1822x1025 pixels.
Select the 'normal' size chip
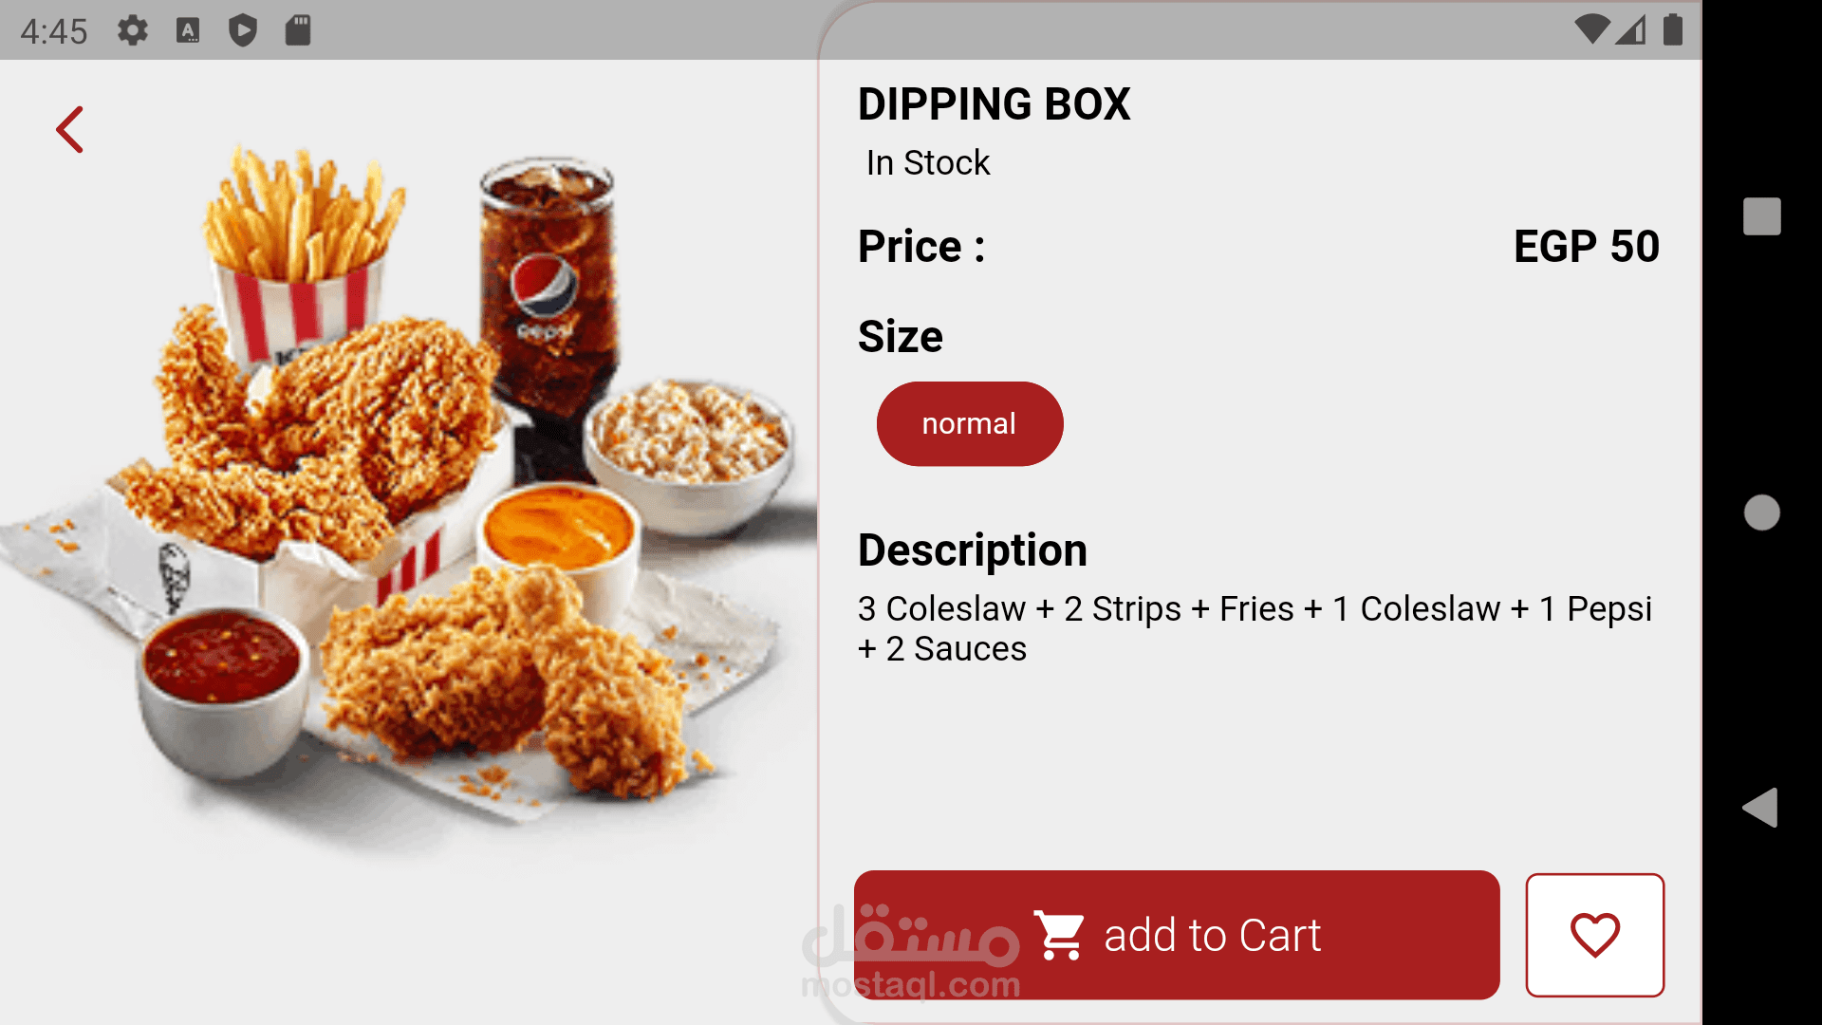970,423
